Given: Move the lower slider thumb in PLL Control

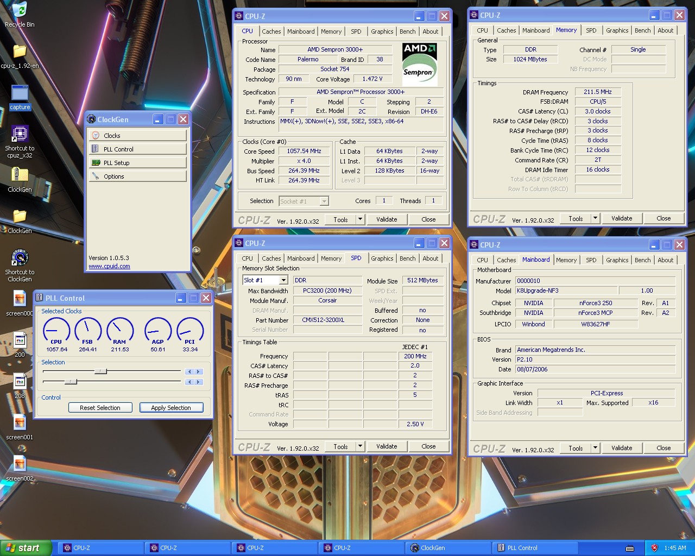Looking at the screenshot, I should 71,382.
